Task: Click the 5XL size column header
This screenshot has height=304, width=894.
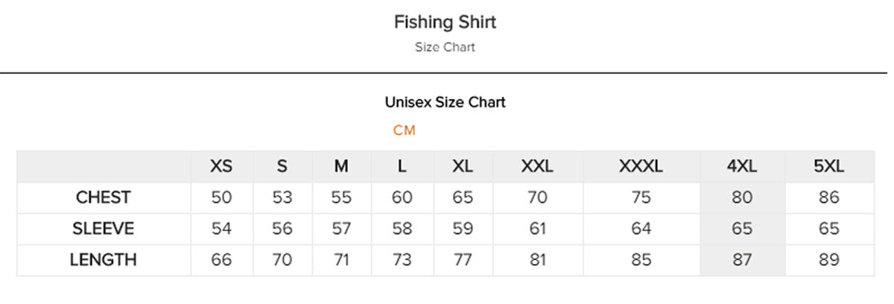Action: click(828, 166)
